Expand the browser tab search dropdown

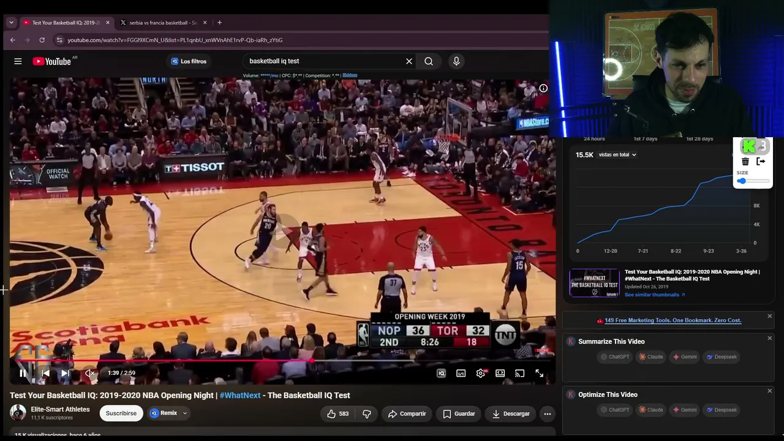[x=11, y=23]
